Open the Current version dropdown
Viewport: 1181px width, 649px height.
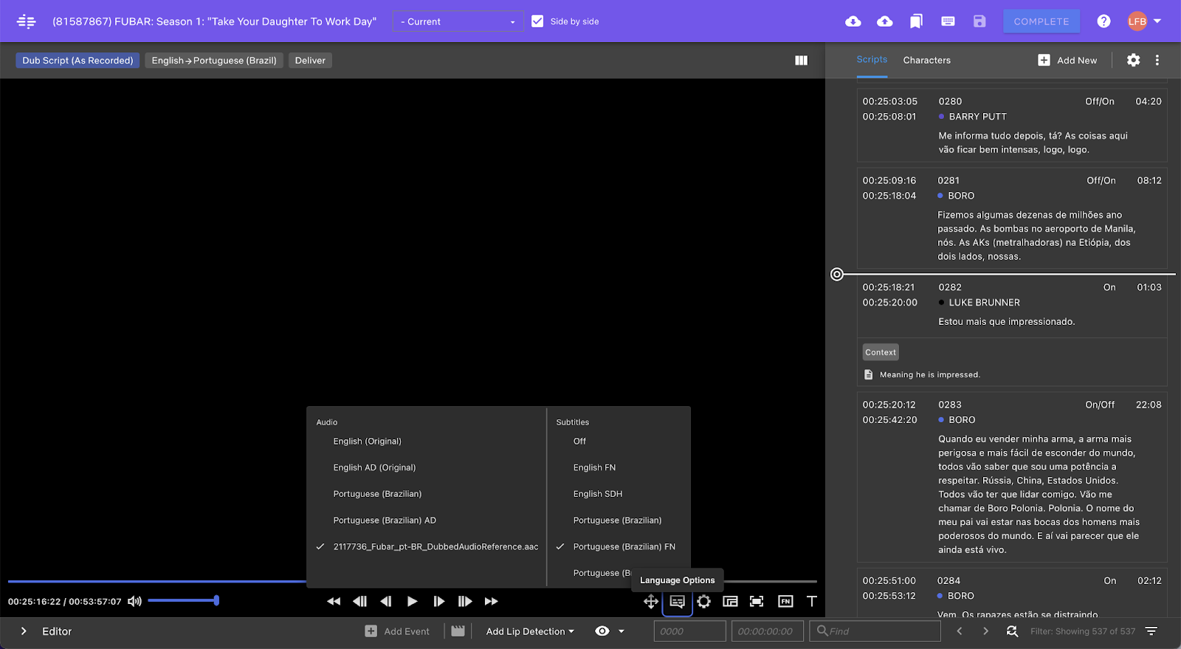[x=458, y=21]
